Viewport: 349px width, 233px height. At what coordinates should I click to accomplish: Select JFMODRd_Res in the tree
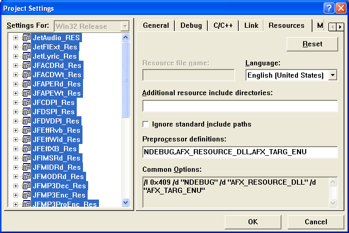(x=58, y=176)
